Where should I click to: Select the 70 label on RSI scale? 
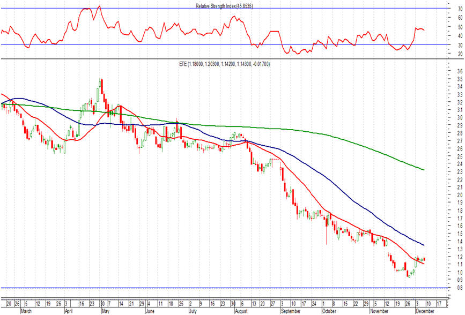[x=460, y=10]
